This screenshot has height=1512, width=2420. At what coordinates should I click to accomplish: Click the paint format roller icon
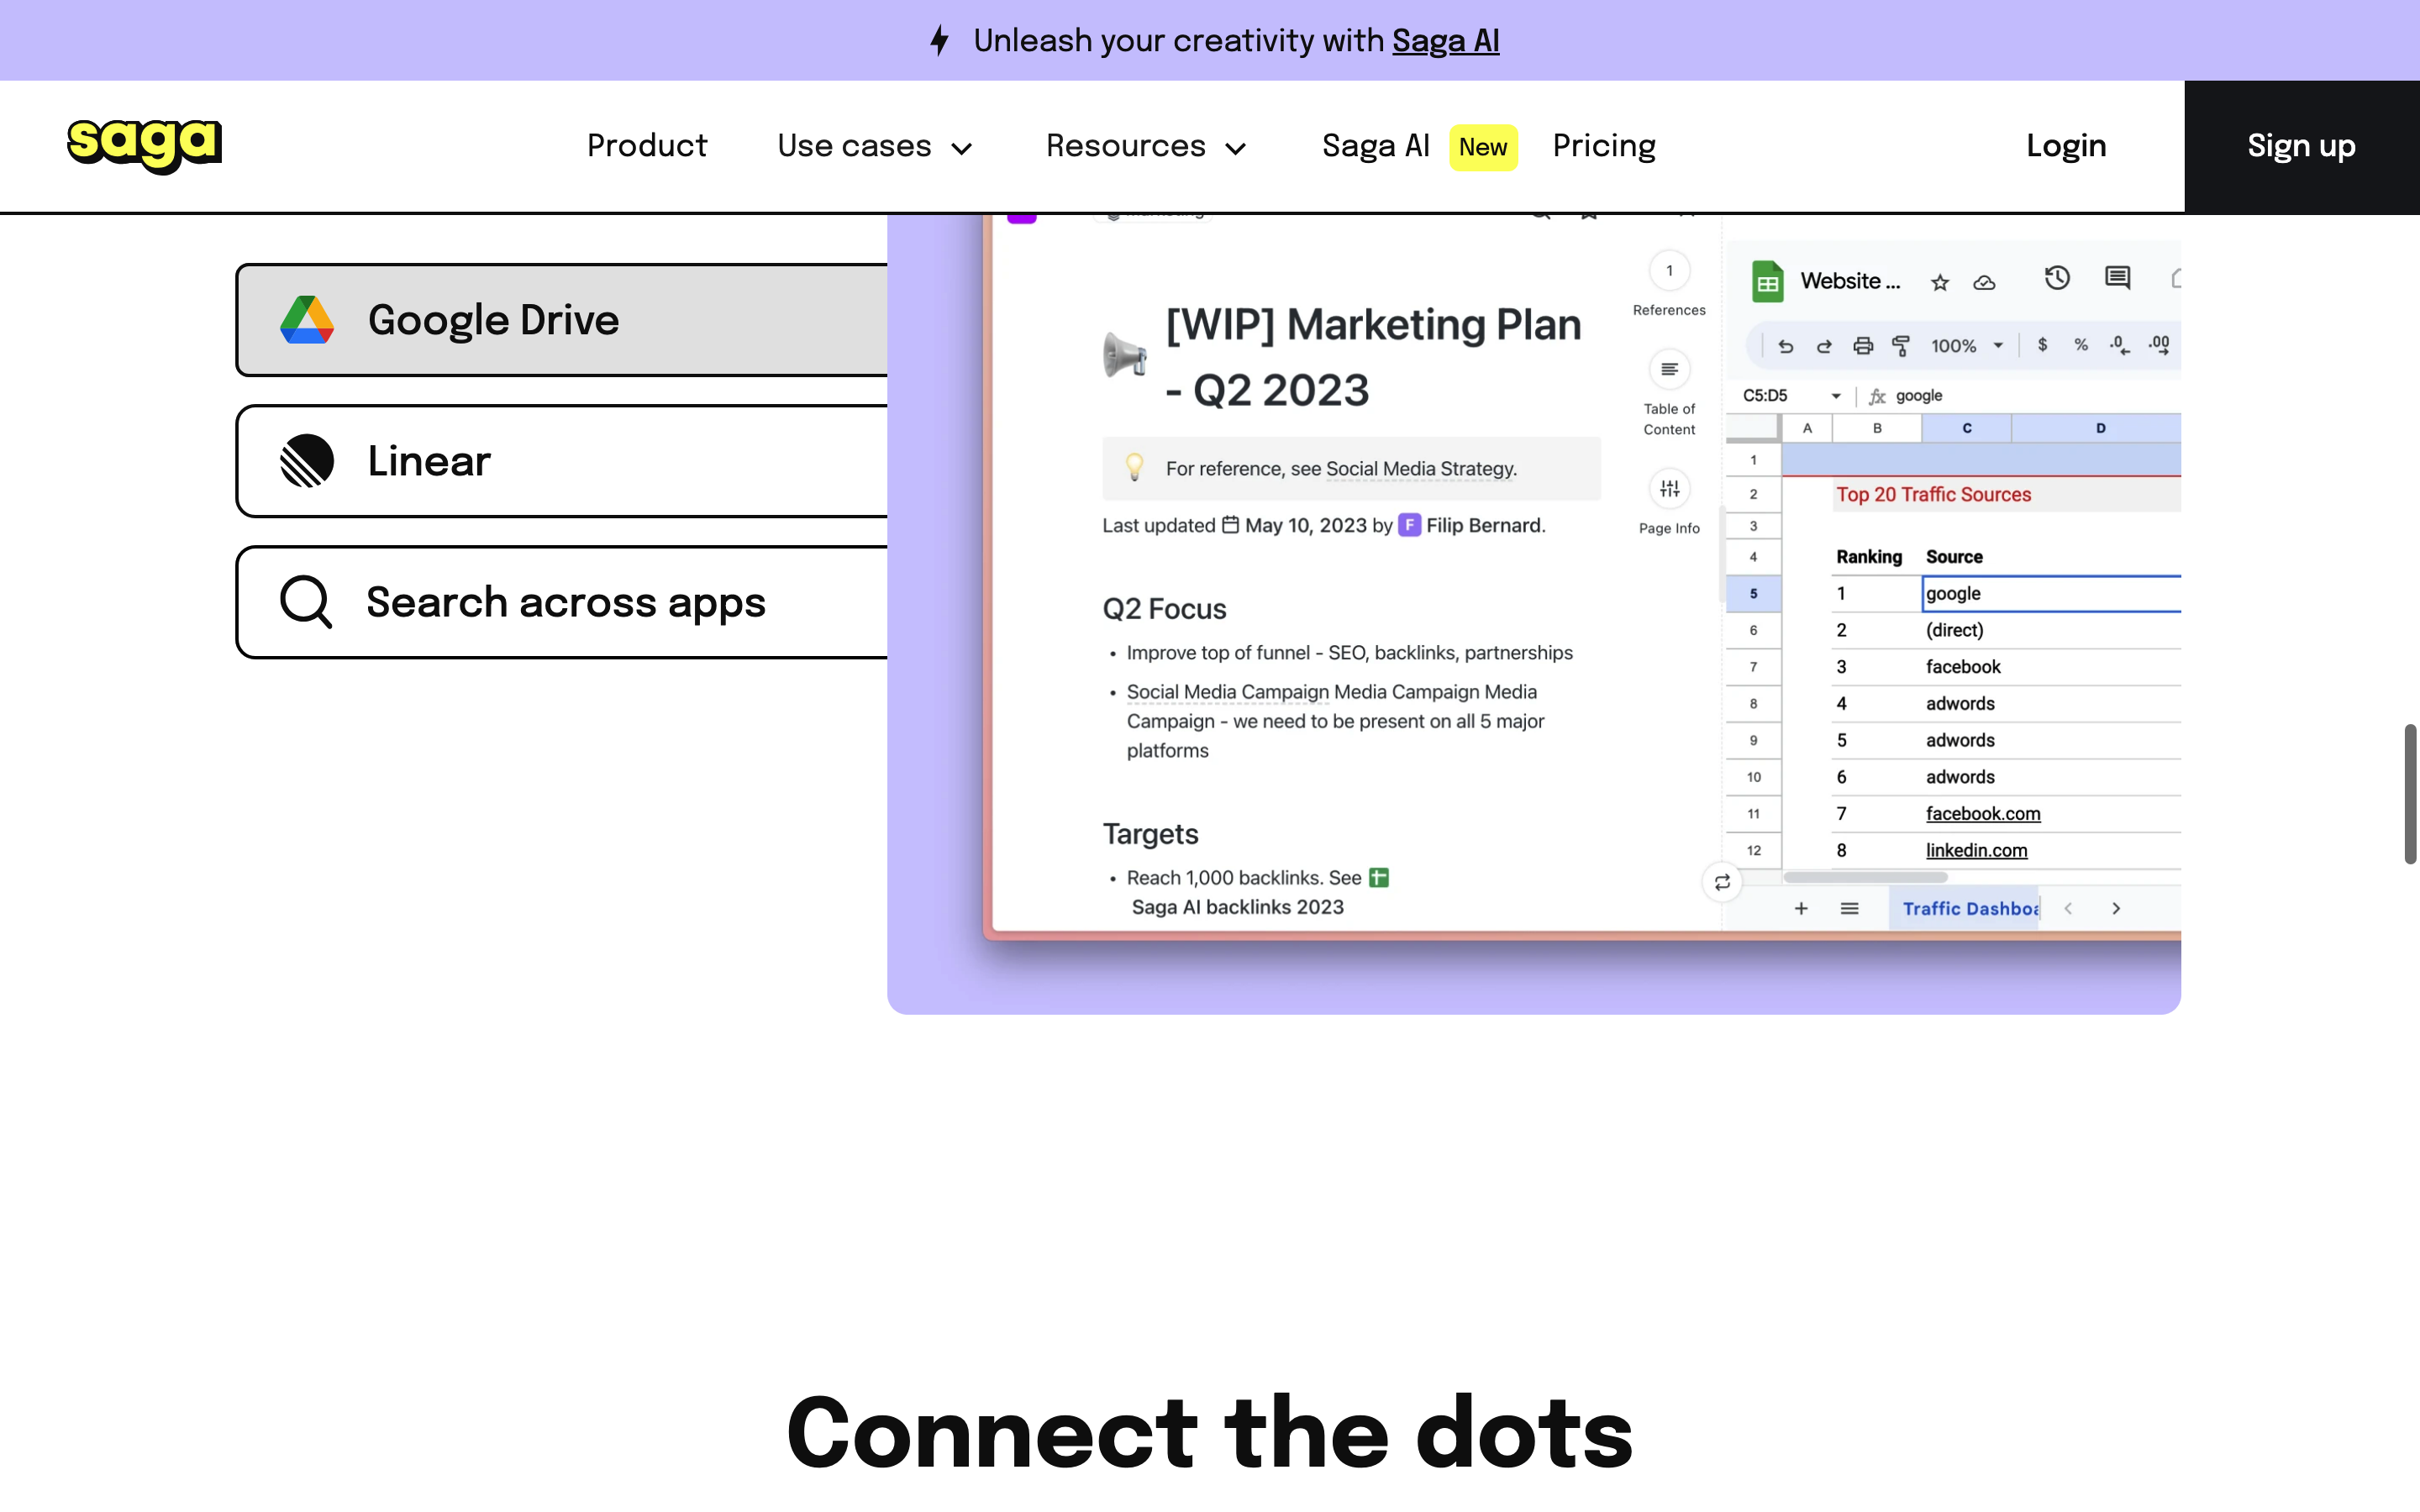click(1901, 346)
